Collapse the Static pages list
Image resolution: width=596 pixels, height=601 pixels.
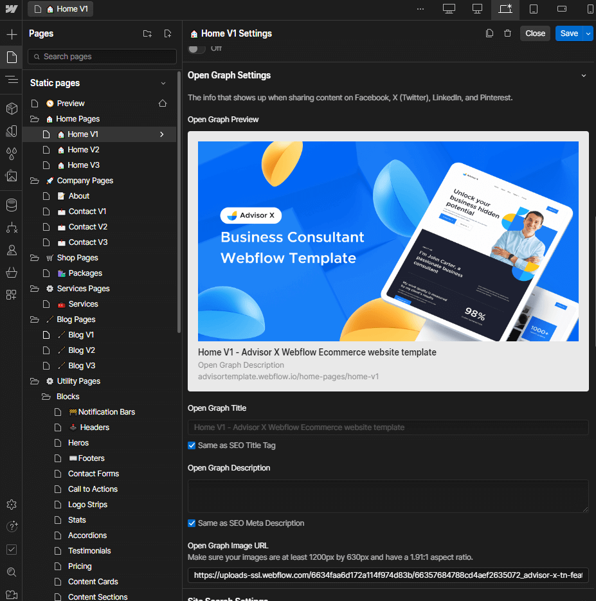pyautogui.click(x=163, y=83)
